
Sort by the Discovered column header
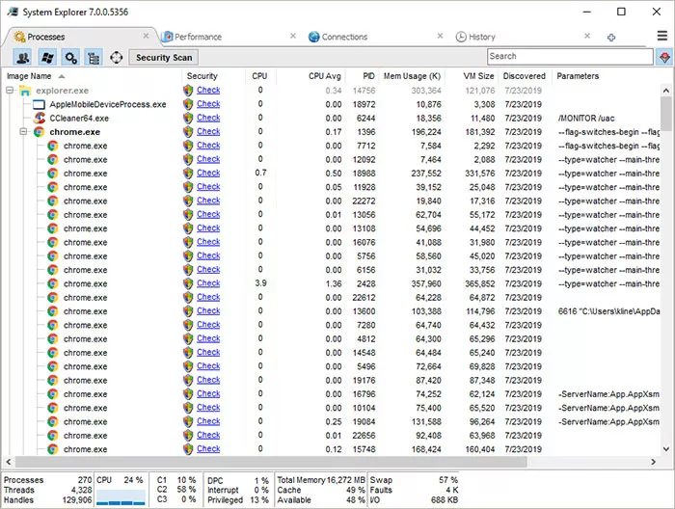(x=524, y=76)
